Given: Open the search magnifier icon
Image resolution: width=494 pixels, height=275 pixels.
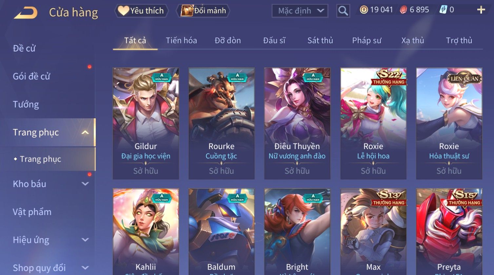Looking at the screenshot, I should click(x=343, y=11).
